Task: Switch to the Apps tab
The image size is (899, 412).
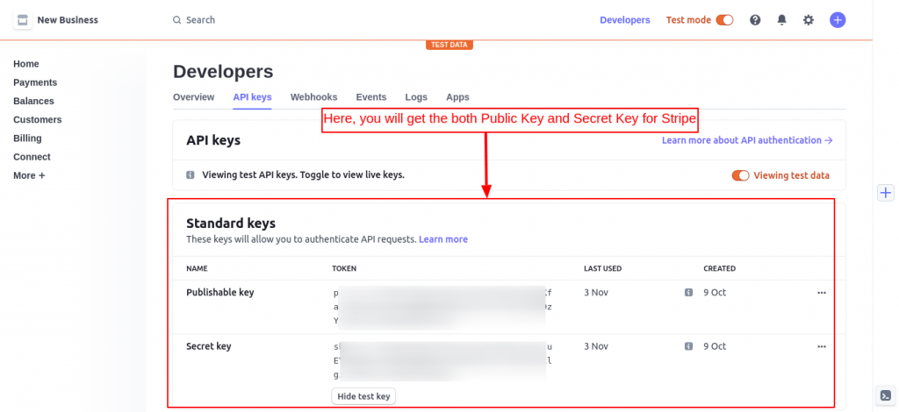Action: click(457, 97)
